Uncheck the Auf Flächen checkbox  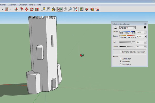pos(121,59)
